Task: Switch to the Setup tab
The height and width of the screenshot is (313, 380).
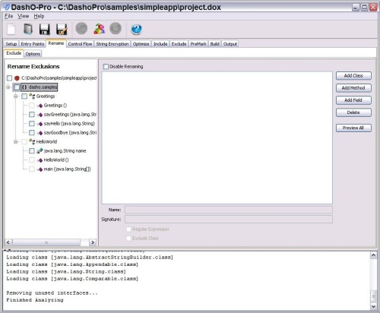Action: pyautogui.click(x=11, y=44)
